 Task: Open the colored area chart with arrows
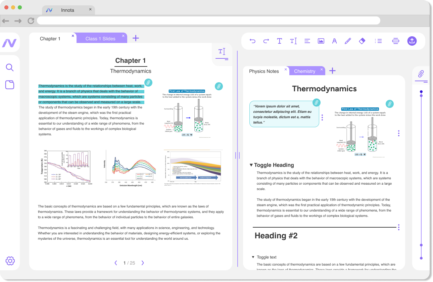click(193, 168)
